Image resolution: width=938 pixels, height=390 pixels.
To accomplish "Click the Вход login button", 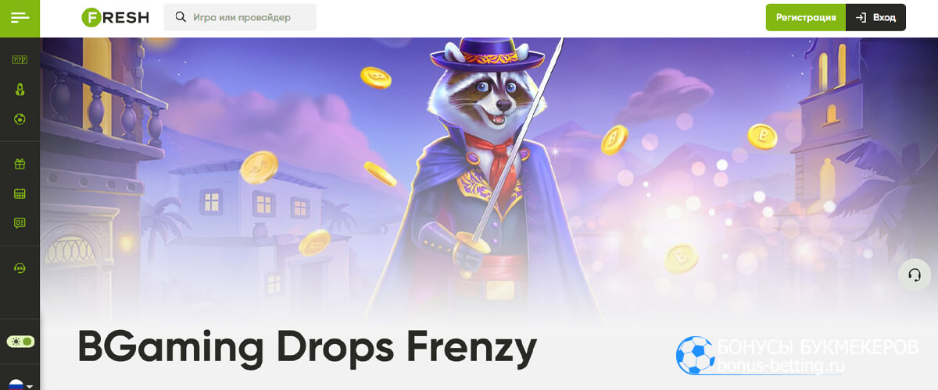I will click(875, 17).
